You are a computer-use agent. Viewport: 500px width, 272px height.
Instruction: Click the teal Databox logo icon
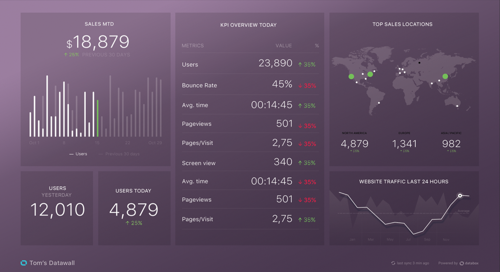tap(23, 263)
